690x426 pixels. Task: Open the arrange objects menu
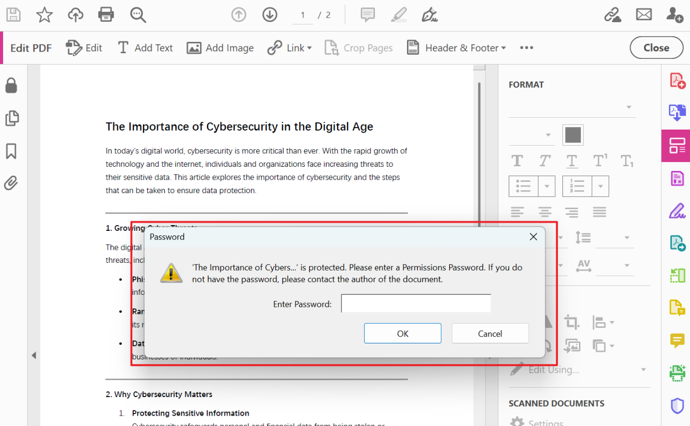point(603,345)
